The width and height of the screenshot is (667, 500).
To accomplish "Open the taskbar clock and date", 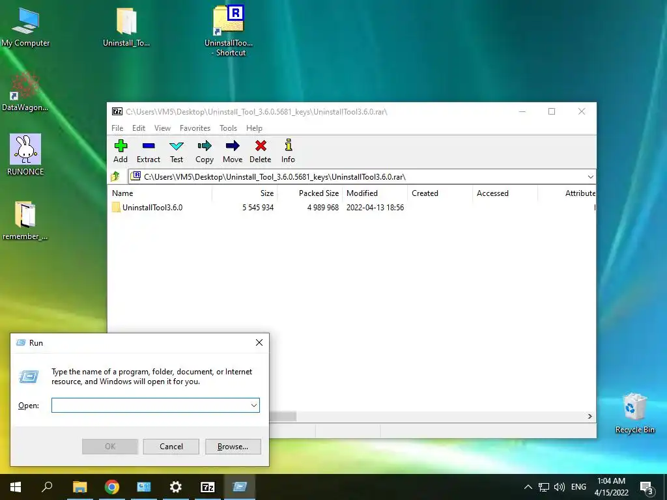I will tap(611, 487).
